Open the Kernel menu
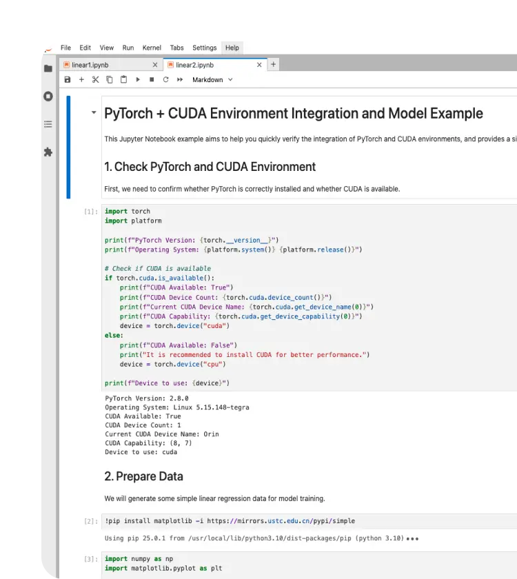517x579 pixels. point(152,48)
